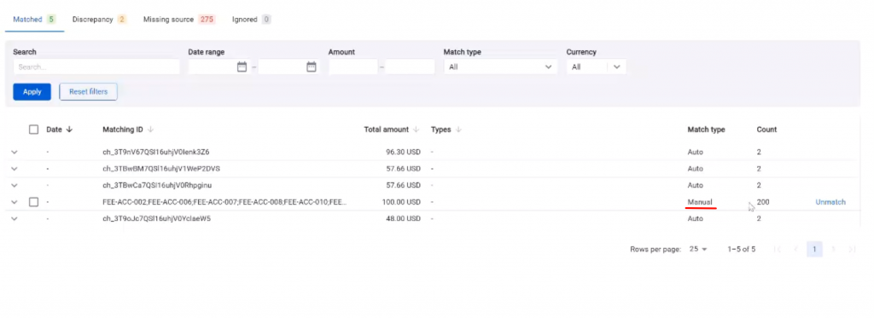
Task: Click the 48.00 USD amount cell
Action: coord(403,219)
